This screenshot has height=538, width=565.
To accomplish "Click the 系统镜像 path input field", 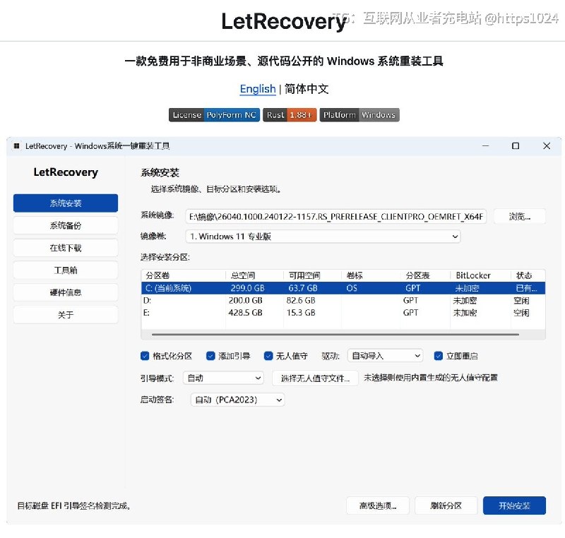I will click(x=336, y=217).
